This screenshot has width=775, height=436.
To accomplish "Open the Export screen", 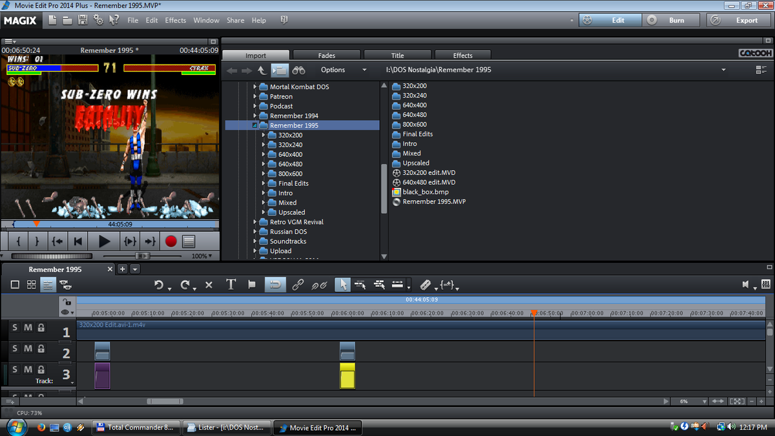I will coord(739,20).
